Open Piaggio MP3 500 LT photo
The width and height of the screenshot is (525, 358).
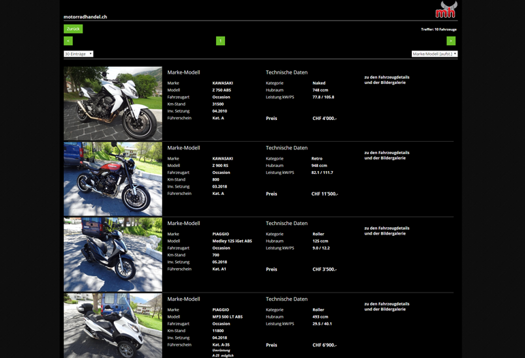[x=112, y=325]
